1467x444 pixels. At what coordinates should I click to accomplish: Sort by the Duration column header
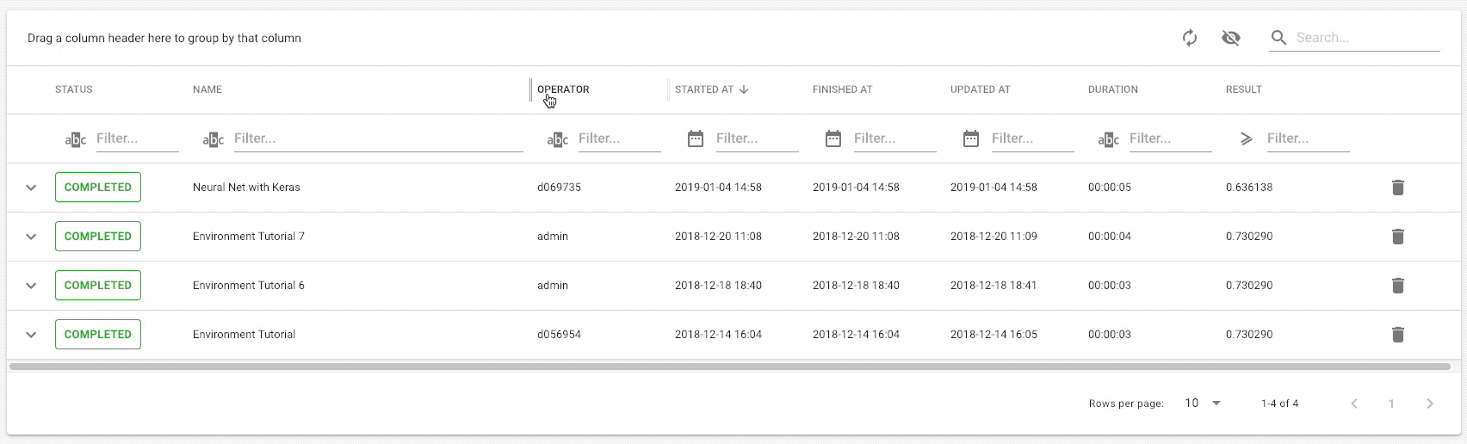tap(1112, 89)
